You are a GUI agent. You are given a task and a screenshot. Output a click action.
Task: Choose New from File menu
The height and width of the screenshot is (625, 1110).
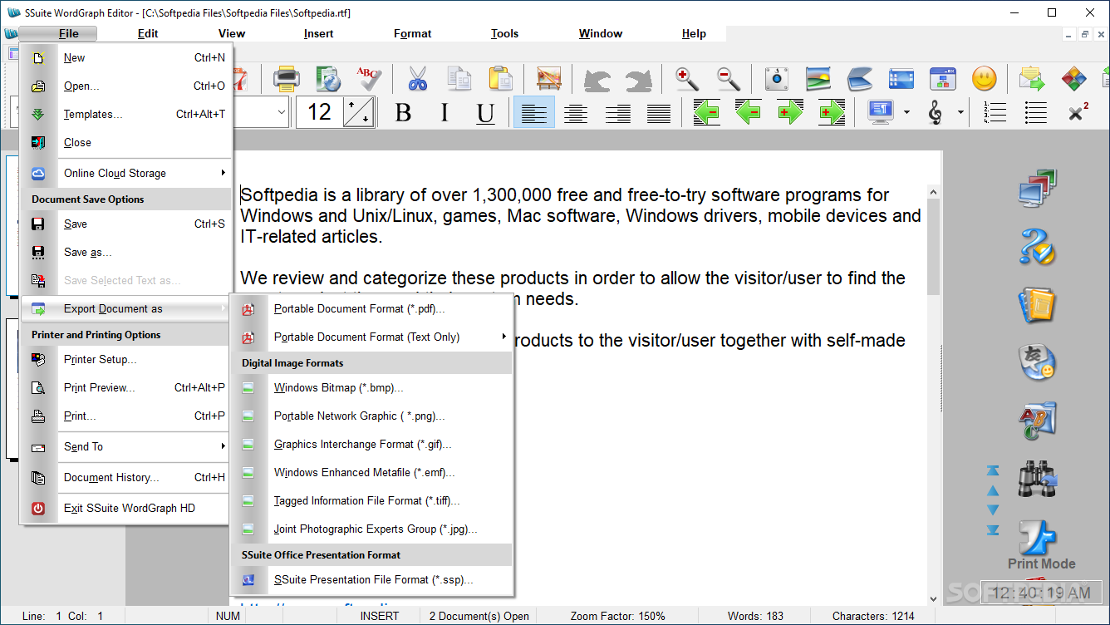click(125, 57)
